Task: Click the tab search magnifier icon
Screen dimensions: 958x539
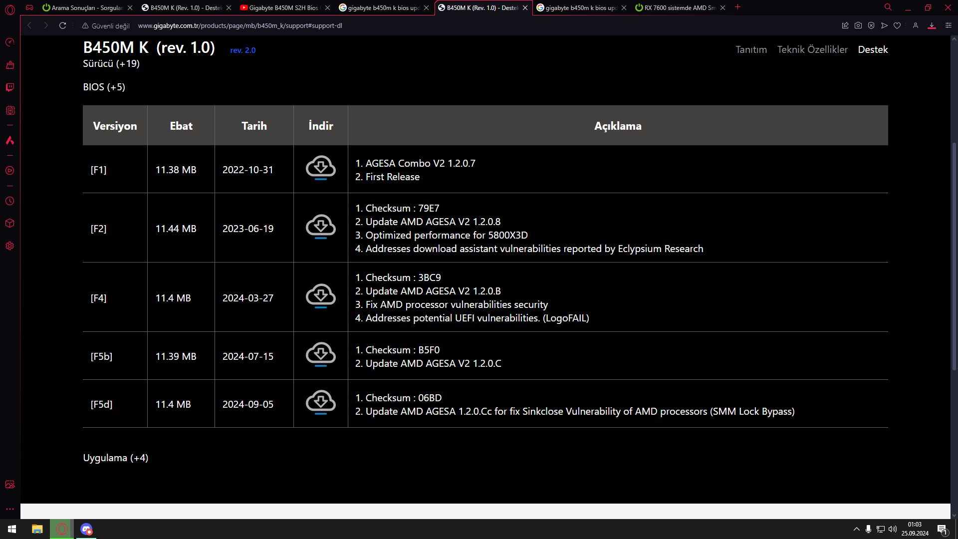Action: (888, 7)
